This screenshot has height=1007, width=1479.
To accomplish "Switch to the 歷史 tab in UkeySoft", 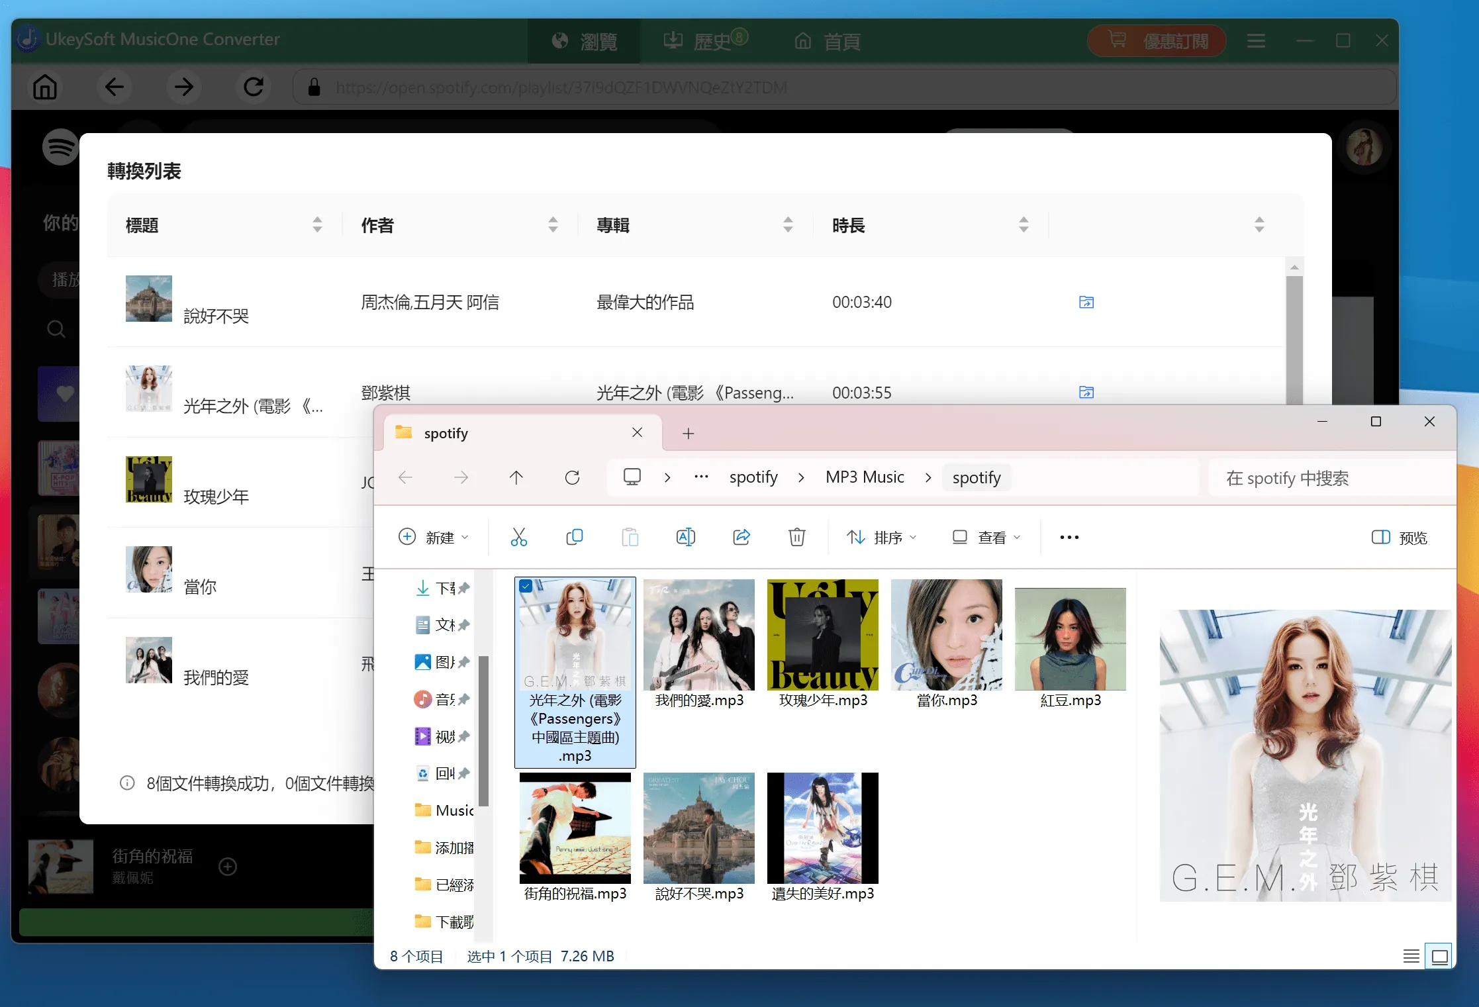I will coord(706,42).
